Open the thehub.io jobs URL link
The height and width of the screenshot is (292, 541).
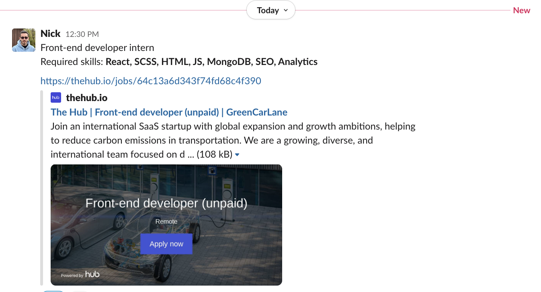pyautogui.click(x=151, y=81)
